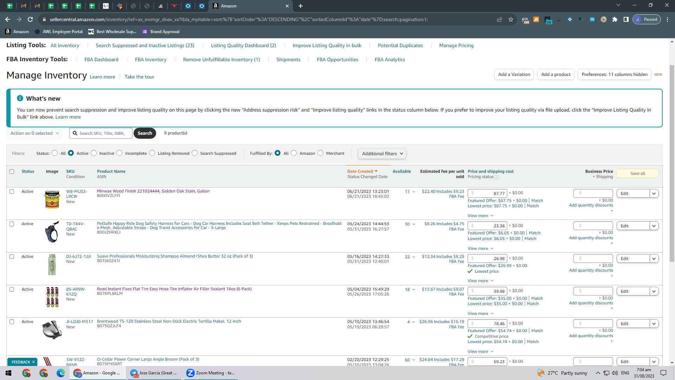The image size is (675, 380).
Task: Check the box for PetSafe harness row
Action: pos(12,224)
